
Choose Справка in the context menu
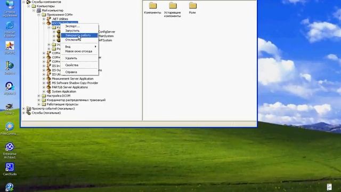click(x=79, y=72)
